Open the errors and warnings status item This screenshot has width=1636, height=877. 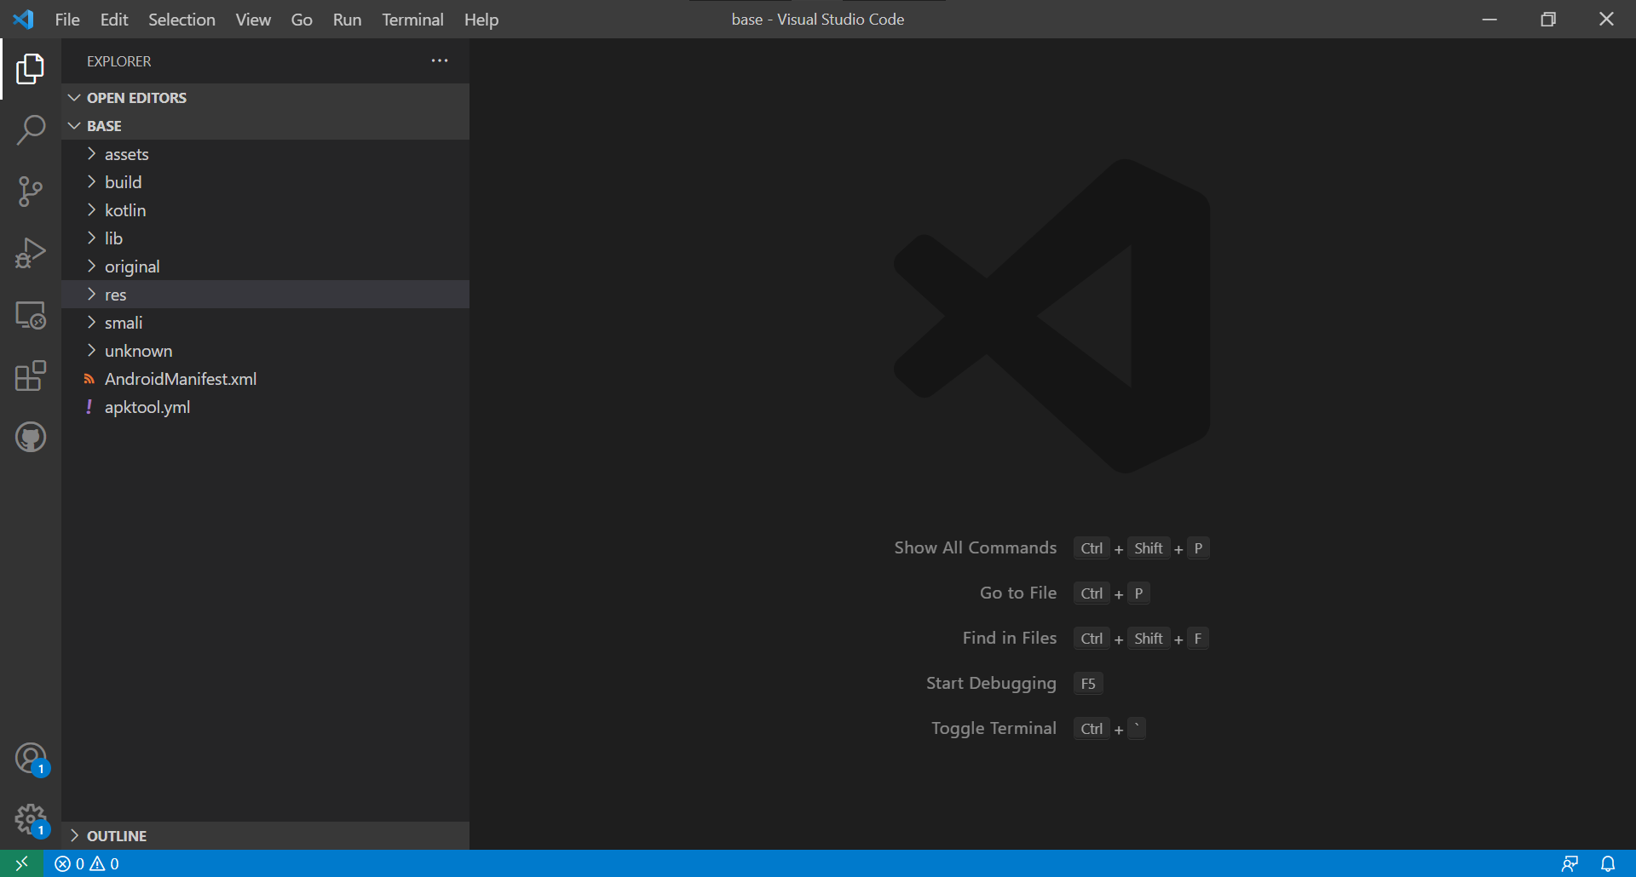click(87, 863)
